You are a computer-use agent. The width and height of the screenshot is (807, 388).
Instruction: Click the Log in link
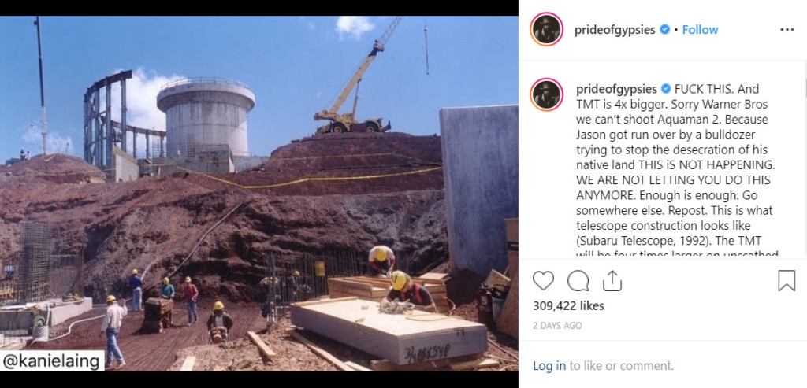point(549,366)
